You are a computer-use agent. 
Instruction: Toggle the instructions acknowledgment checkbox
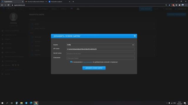tap(71, 62)
